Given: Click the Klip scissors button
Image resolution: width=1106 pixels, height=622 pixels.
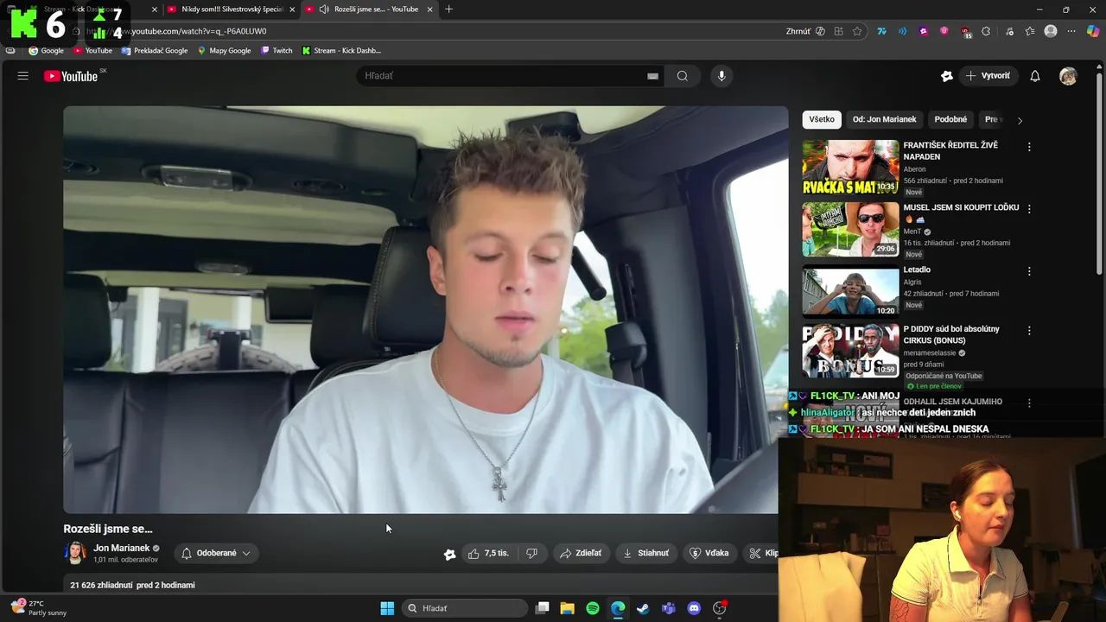Looking at the screenshot, I should pyautogui.click(x=762, y=553).
